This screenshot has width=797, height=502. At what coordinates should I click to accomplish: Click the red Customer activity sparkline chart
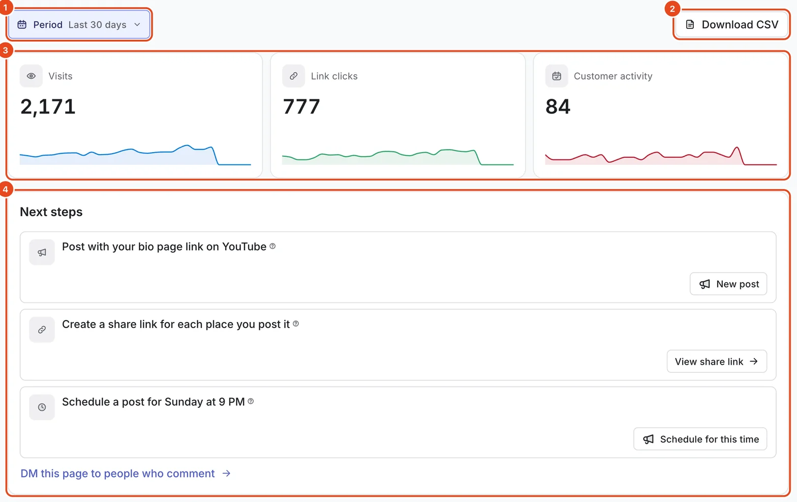(x=661, y=156)
